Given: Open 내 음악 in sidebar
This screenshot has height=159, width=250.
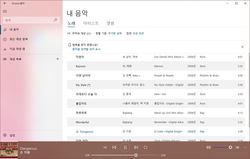Looking at the screenshot, I should (31, 30).
